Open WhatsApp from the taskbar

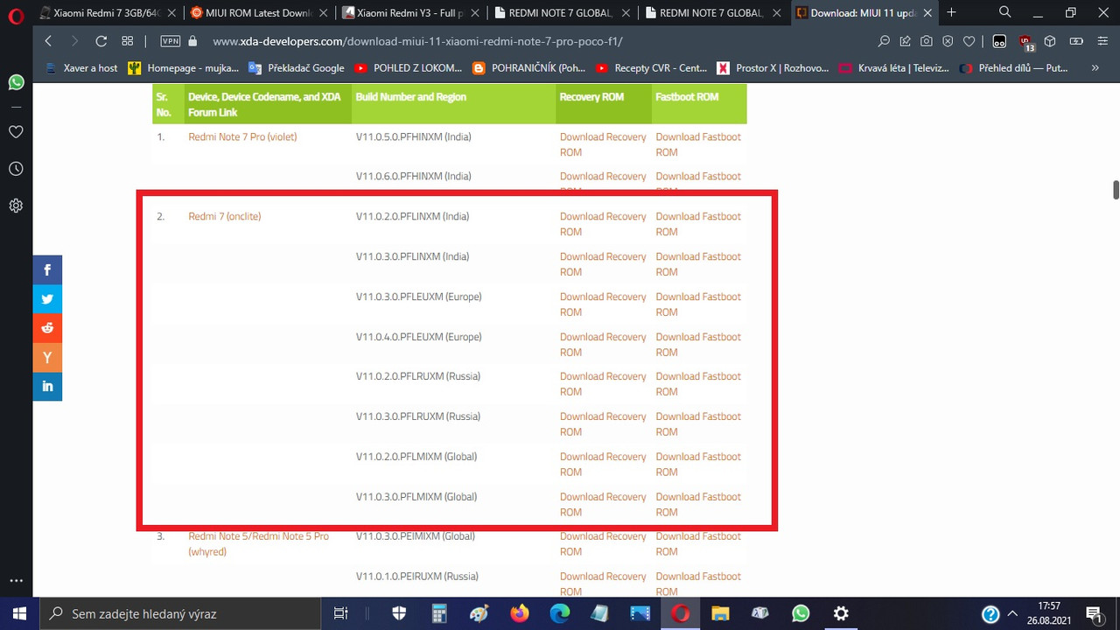(801, 613)
